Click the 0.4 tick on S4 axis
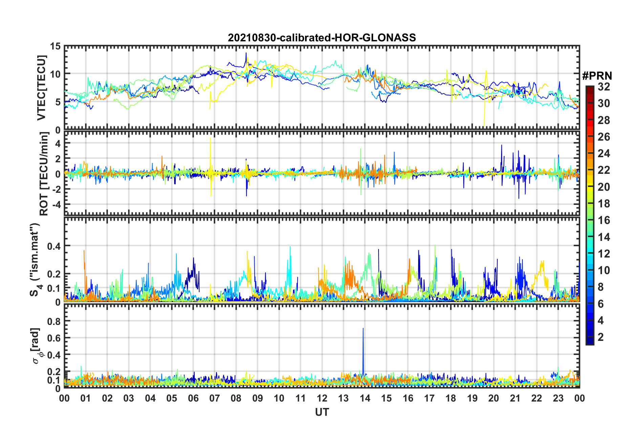644x431 pixels. coord(54,246)
